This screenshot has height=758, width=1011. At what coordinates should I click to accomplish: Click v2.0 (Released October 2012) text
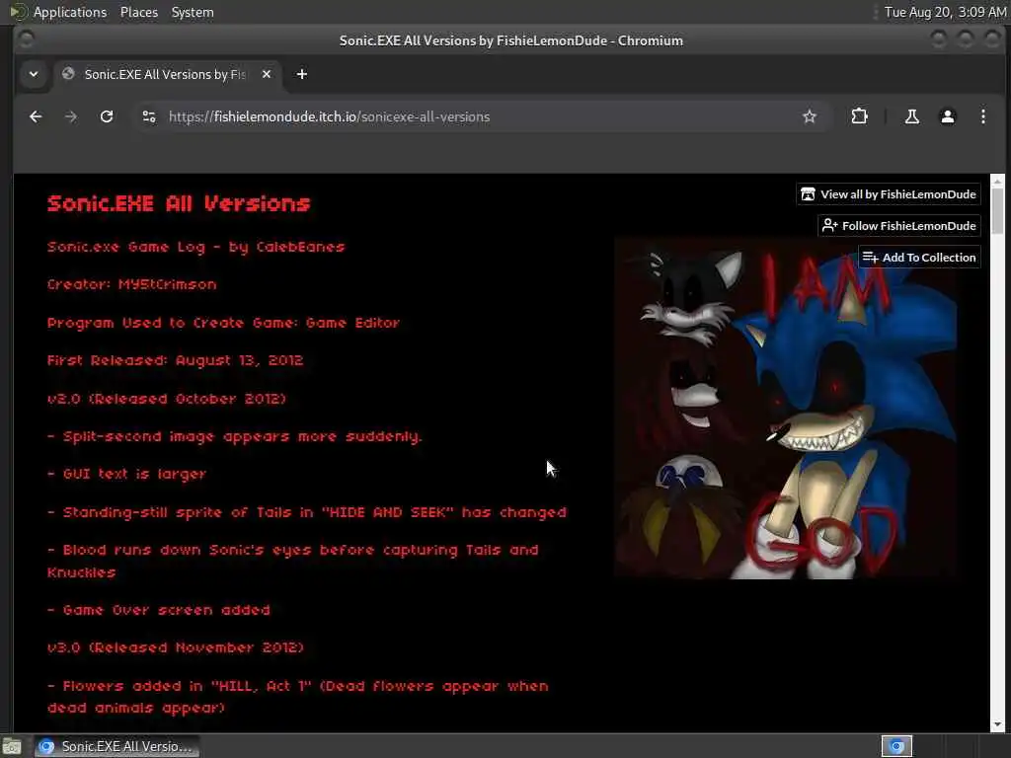click(166, 399)
